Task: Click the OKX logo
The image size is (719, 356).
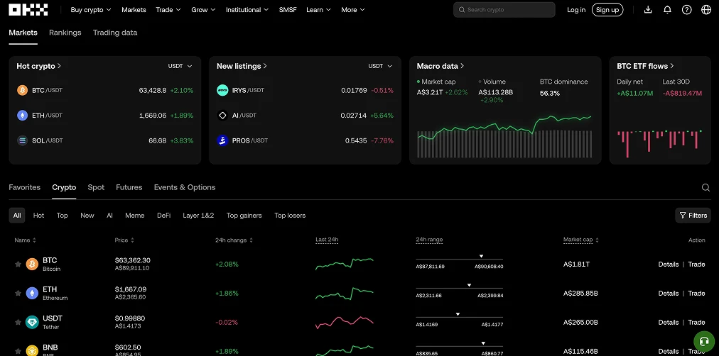Action: click(28, 10)
